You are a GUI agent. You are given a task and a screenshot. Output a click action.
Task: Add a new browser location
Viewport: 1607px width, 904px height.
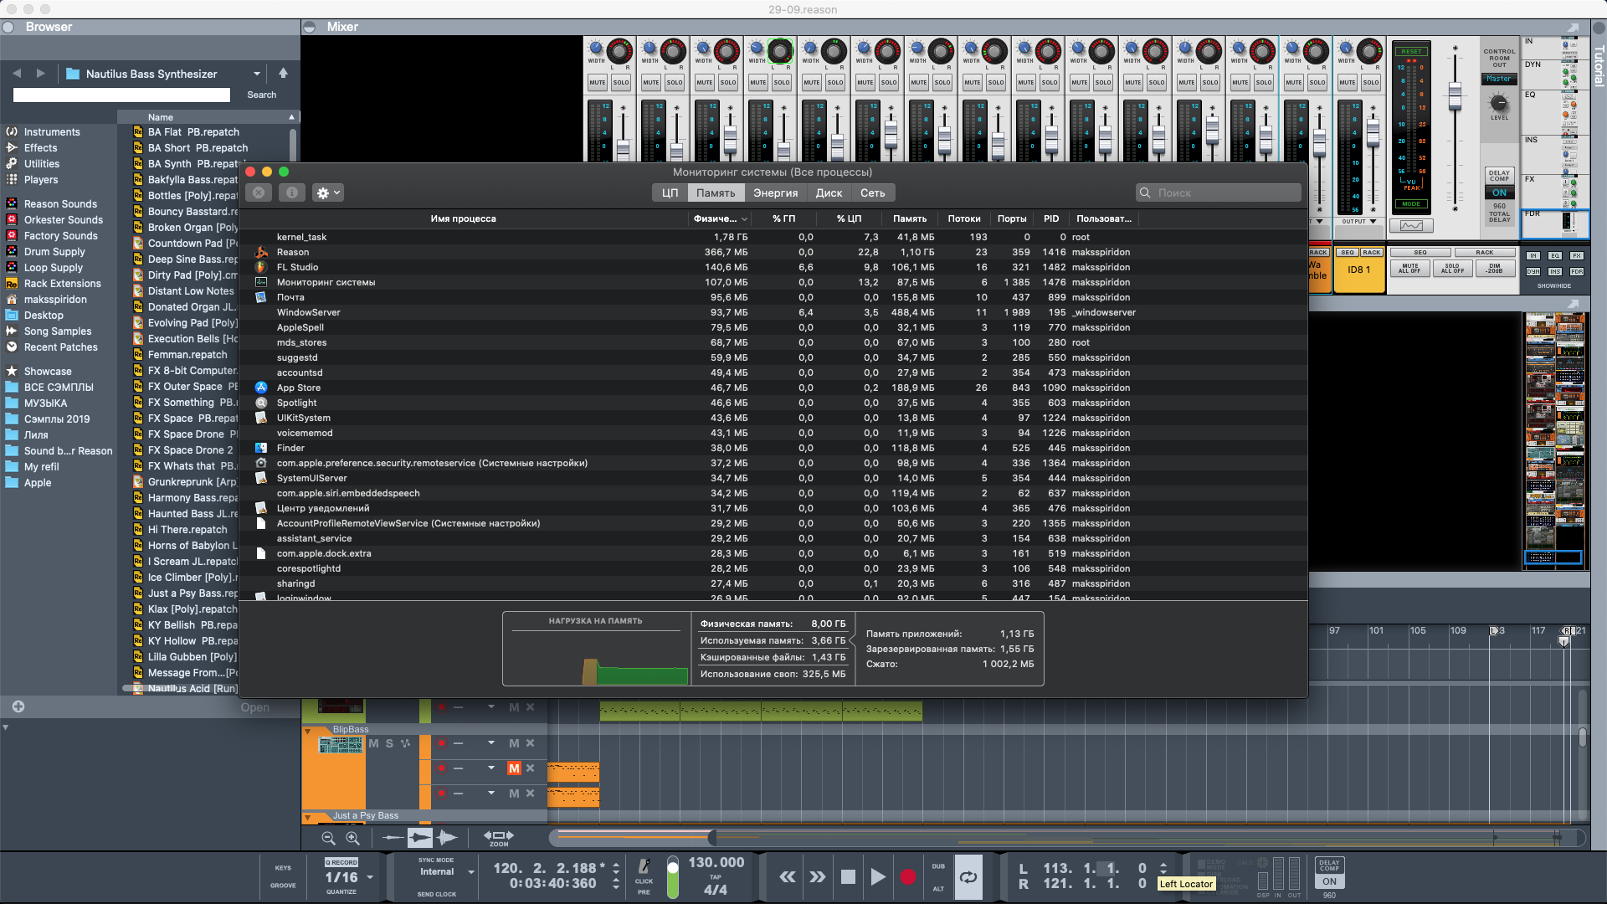[18, 706]
